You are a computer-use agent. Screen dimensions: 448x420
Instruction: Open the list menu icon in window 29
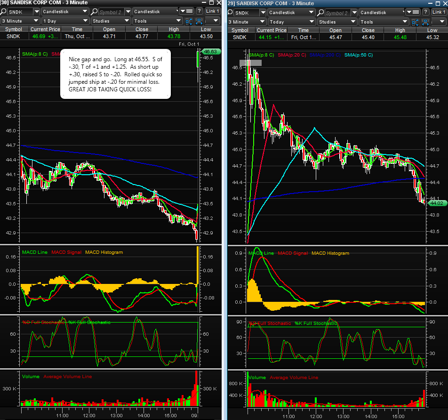[413, 12]
